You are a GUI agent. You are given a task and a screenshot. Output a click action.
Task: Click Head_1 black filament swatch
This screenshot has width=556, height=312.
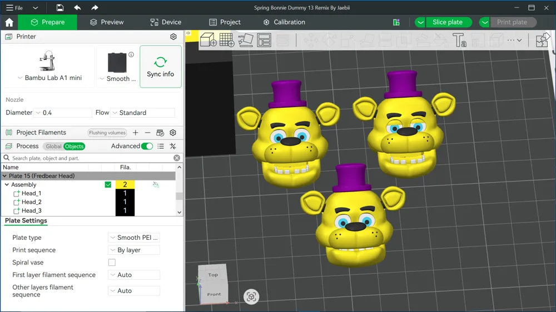[125, 193]
